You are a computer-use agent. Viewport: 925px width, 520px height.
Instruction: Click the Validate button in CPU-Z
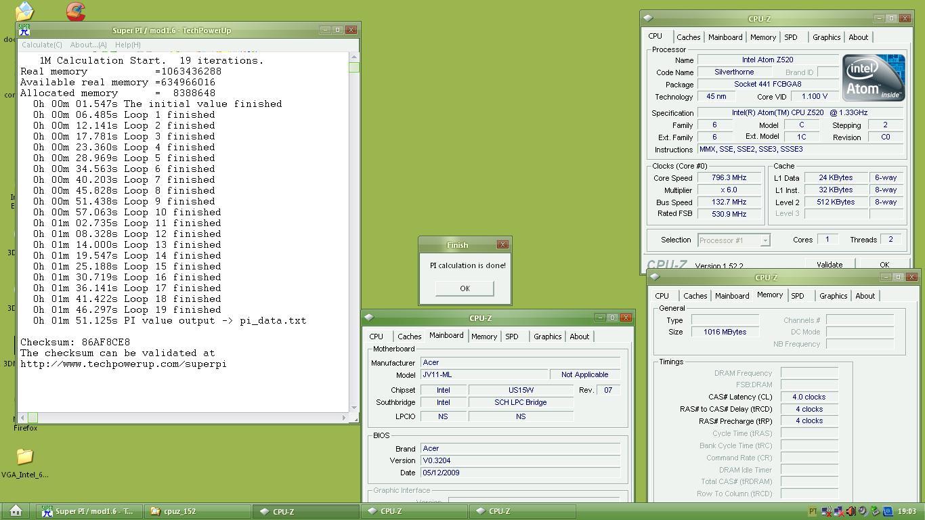830,265
